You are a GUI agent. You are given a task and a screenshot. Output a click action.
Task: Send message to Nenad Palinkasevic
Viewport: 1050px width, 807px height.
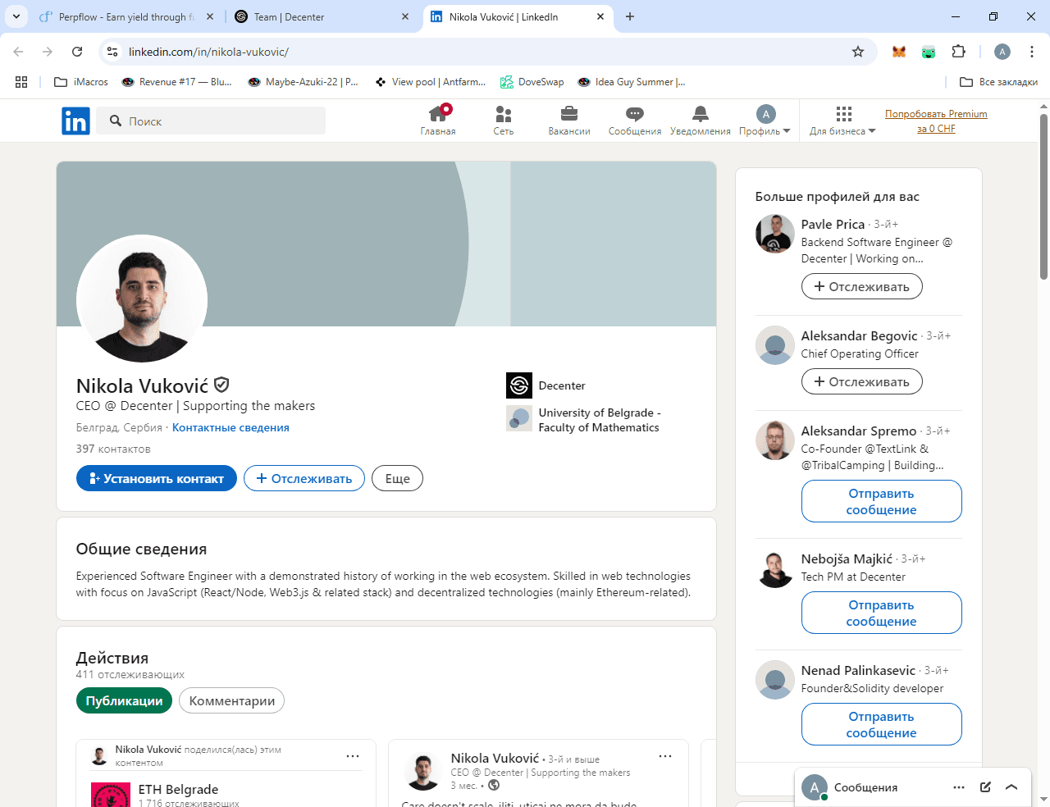coord(881,724)
